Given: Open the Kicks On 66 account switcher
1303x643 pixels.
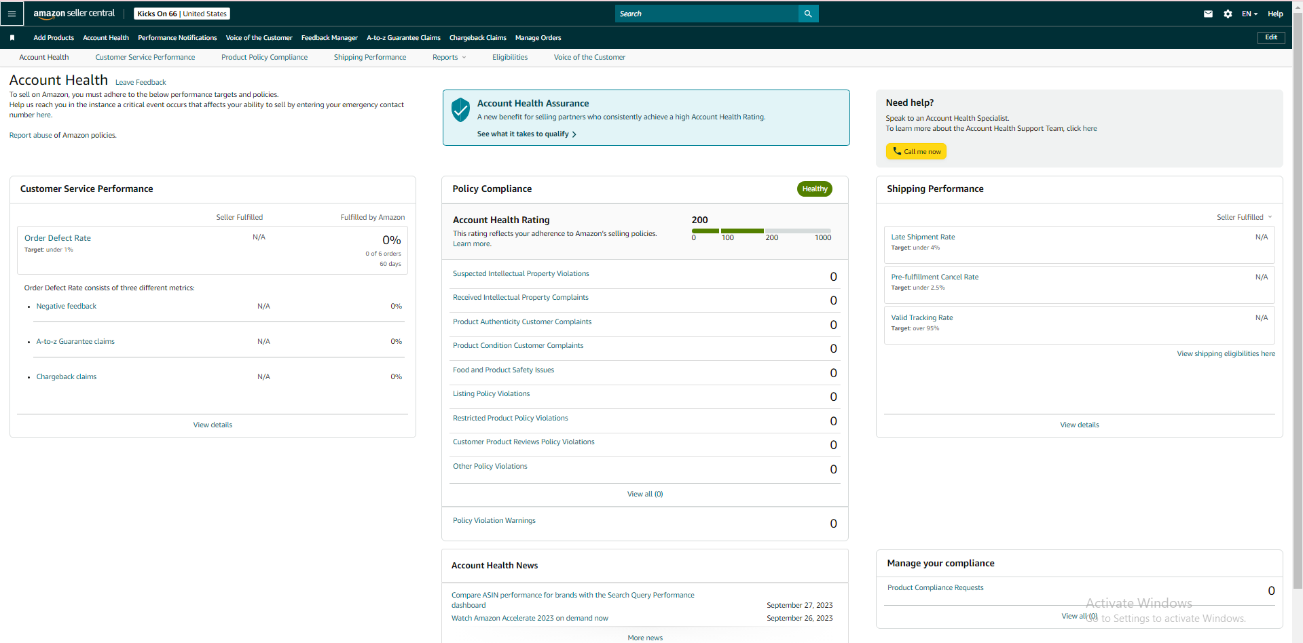Looking at the screenshot, I should click(x=182, y=14).
